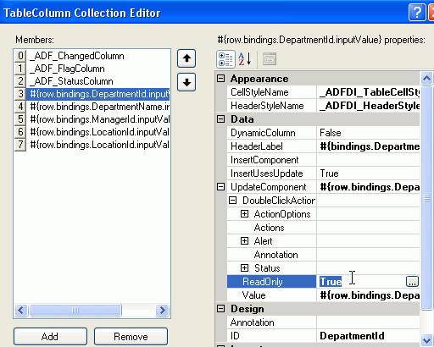Collapse the Appearance category
Viewport: 434px width, 347px height.
pos(220,78)
